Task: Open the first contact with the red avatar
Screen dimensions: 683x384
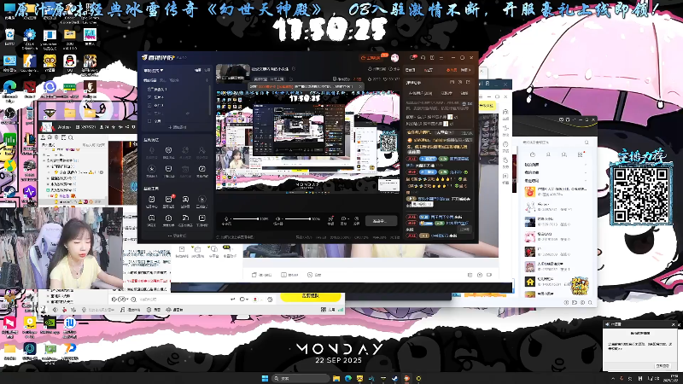Action: tap(529, 191)
